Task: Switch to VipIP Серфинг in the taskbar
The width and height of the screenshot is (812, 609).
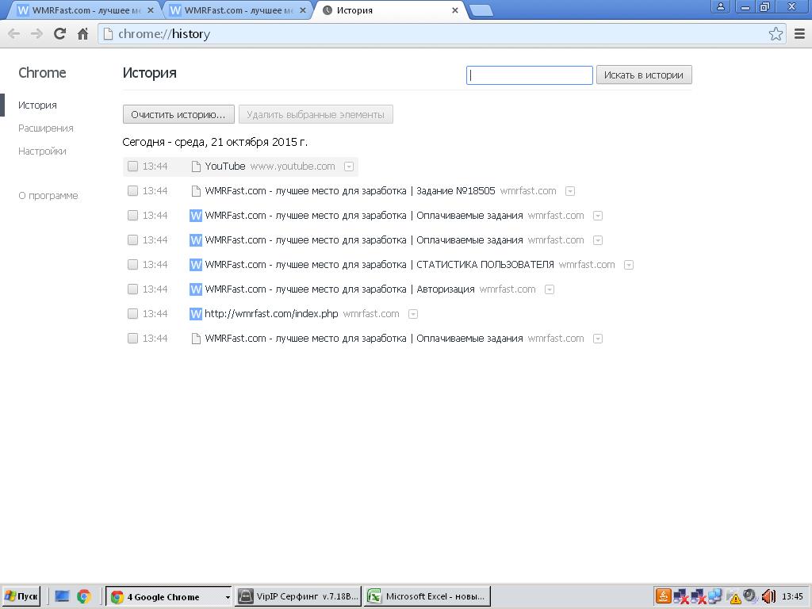Action: click(x=298, y=596)
